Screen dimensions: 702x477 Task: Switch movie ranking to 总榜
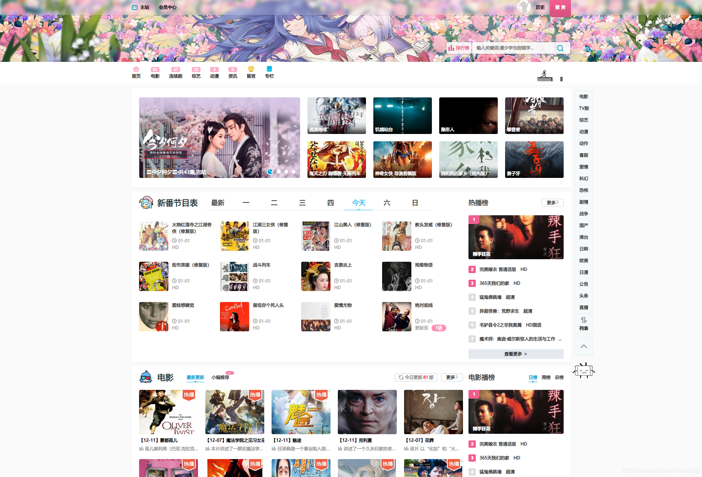[559, 377]
